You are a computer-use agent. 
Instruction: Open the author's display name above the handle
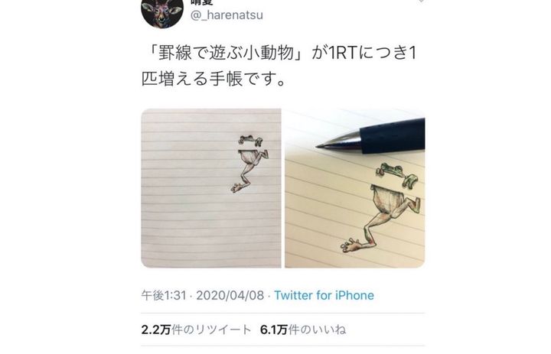[x=202, y=2]
